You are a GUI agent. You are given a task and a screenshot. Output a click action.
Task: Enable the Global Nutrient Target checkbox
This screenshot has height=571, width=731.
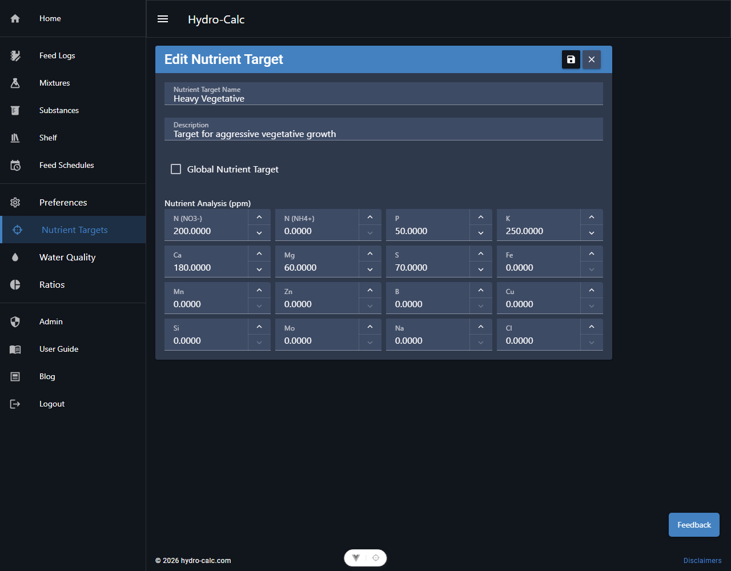click(x=176, y=169)
